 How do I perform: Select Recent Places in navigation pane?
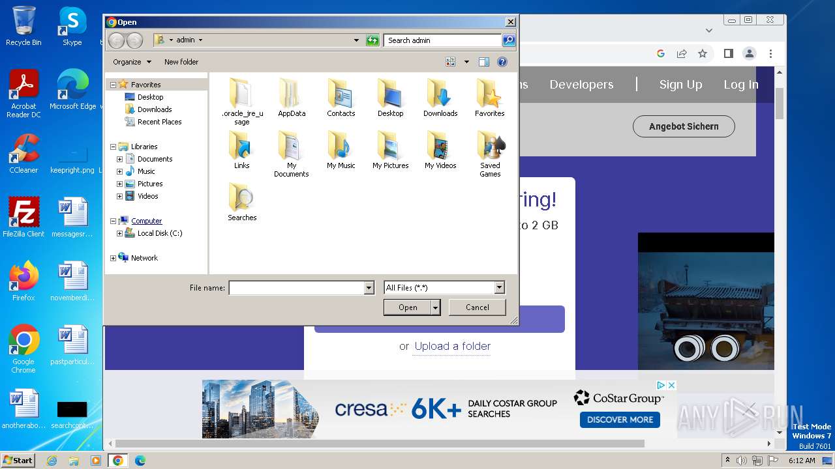(x=159, y=122)
